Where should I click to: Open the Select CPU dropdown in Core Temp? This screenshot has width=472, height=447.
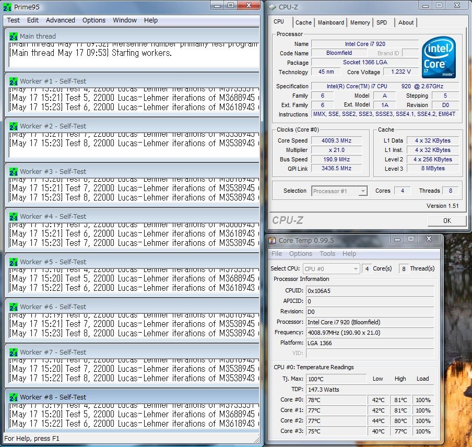pyautogui.click(x=356, y=269)
